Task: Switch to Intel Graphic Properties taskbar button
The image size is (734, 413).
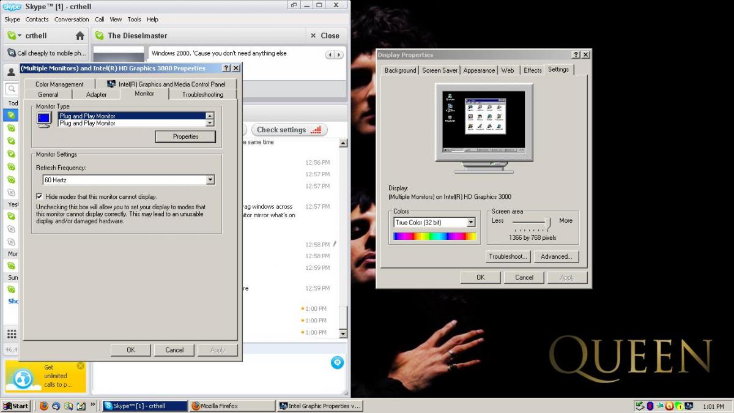Action: coord(320,406)
